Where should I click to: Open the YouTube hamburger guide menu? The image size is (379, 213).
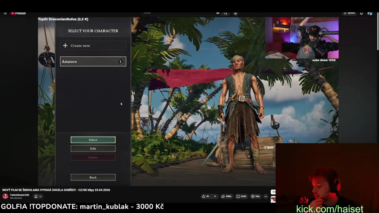(x=5, y=13)
